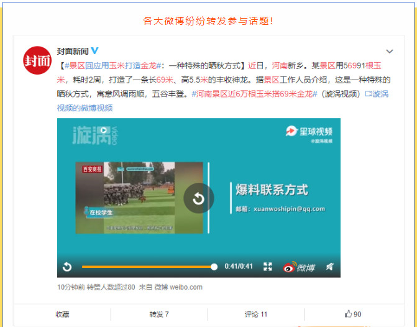Click the embedded video preview thumbnail
The width and height of the screenshot is (417, 327).
click(x=140, y=198)
